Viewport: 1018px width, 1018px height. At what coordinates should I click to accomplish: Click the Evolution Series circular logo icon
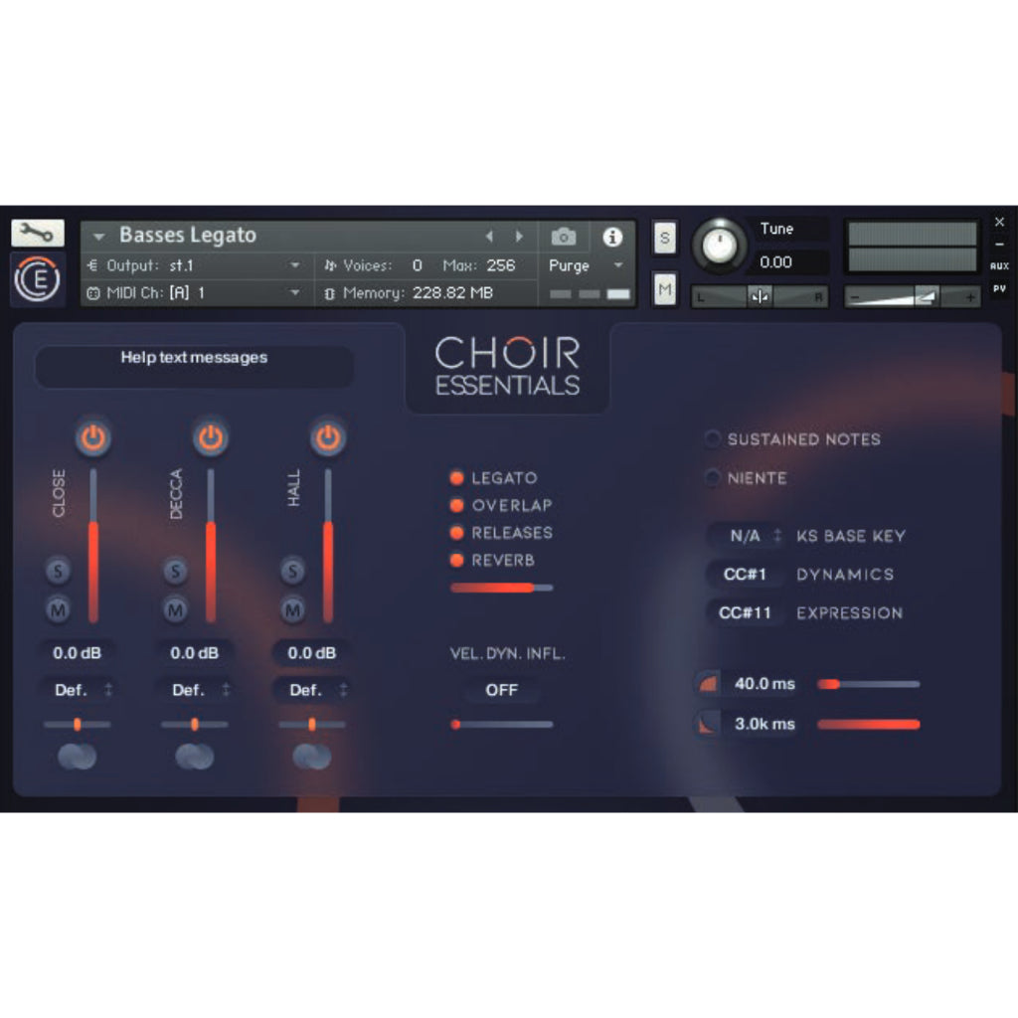37,278
